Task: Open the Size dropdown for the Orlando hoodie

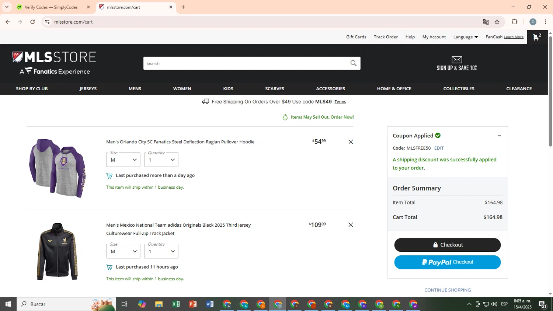Action: pyautogui.click(x=123, y=160)
